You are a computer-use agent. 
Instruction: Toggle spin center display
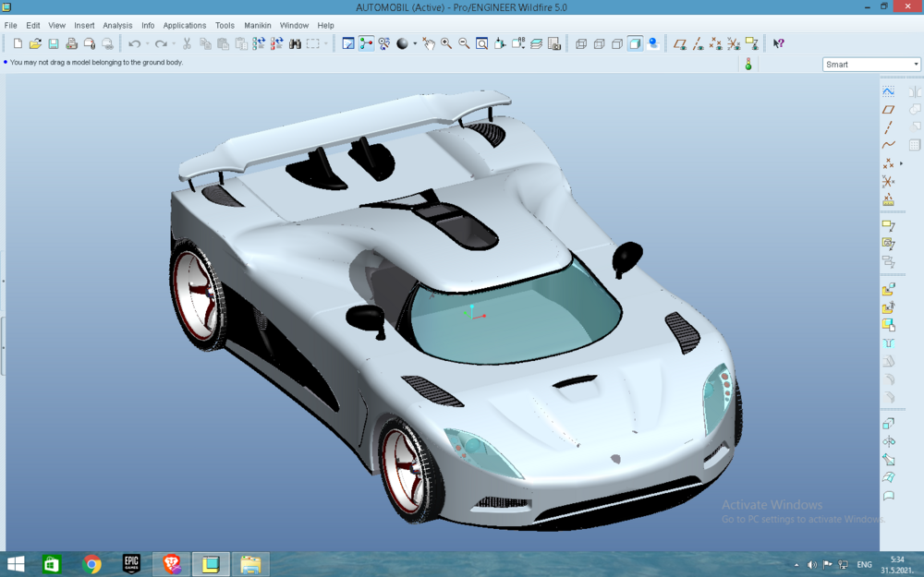pos(384,43)
